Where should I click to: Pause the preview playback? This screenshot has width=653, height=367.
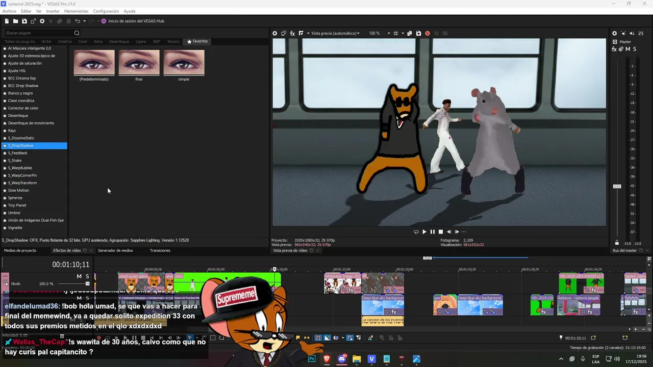[433, 232]
